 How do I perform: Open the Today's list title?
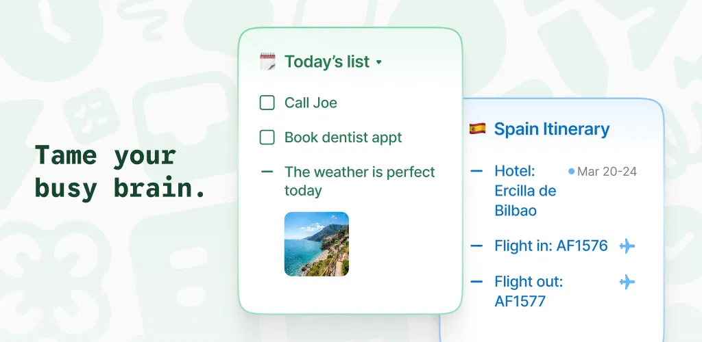pos(327,62)
